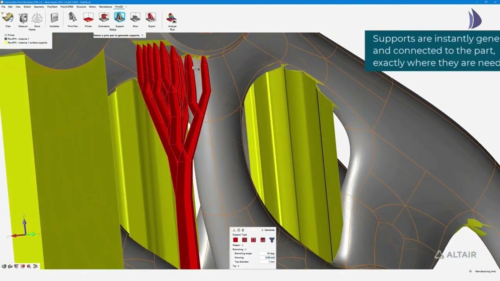
Task: Select the Orientation tool
Action: [104, 20]
